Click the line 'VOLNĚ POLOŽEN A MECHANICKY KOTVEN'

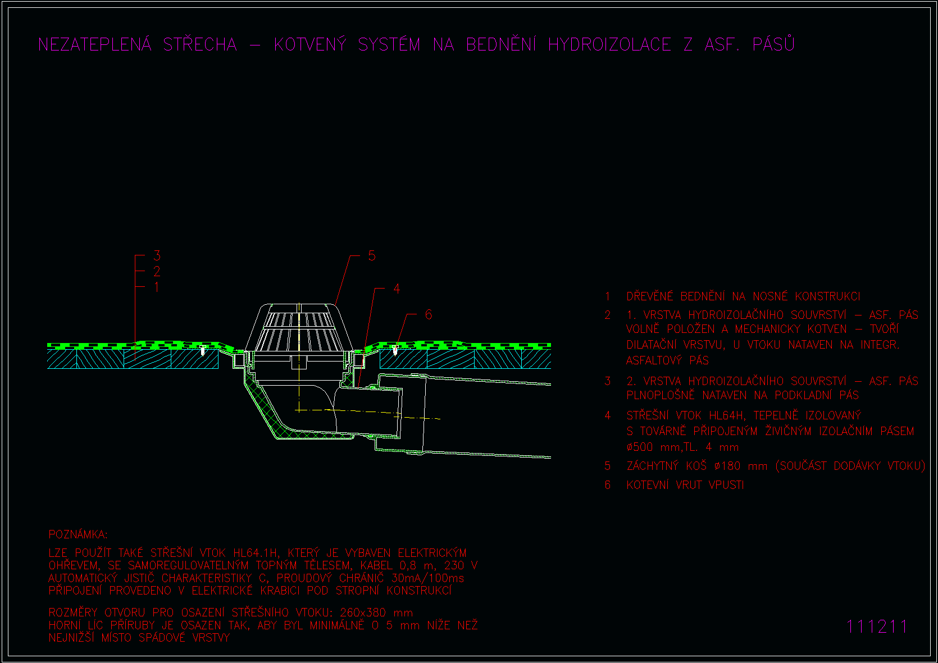coord(736,330)
